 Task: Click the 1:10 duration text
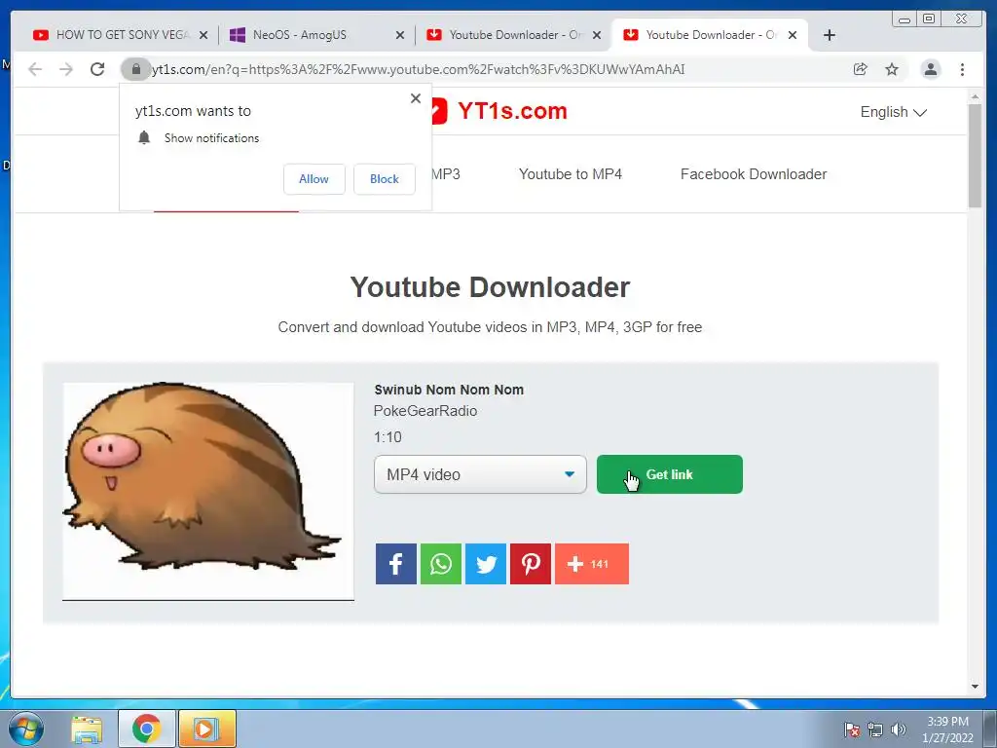tap(388, 437)
